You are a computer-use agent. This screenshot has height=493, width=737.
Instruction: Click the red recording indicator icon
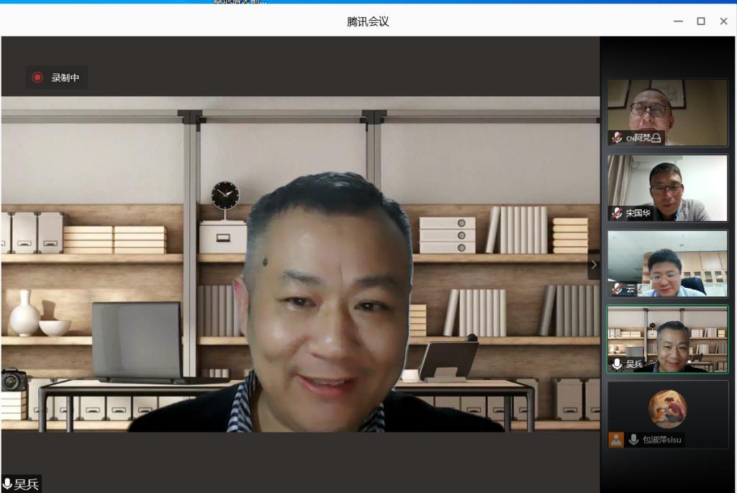point(37,78)
